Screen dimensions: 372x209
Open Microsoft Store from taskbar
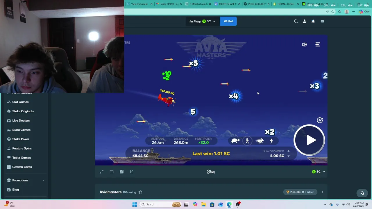(x=212, y=204)
